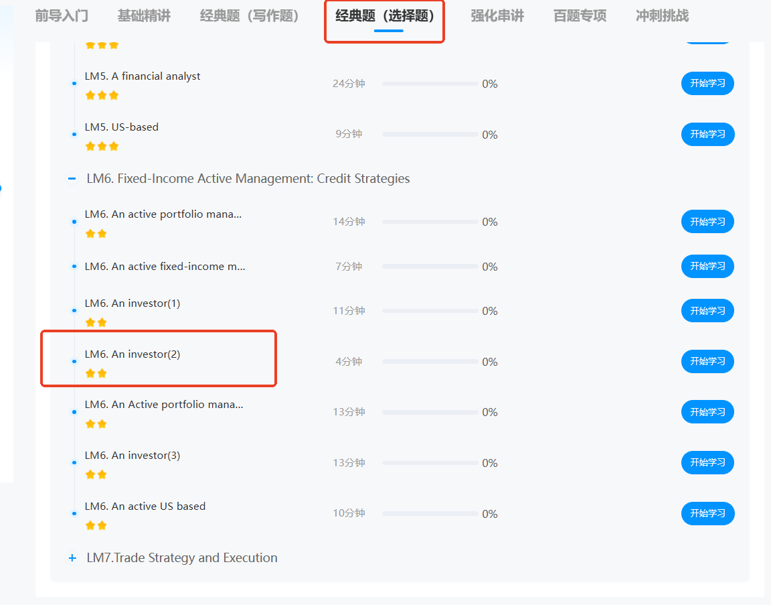
Task: Click star rating under LM5. A financial analyst
Action: (102, 96)
